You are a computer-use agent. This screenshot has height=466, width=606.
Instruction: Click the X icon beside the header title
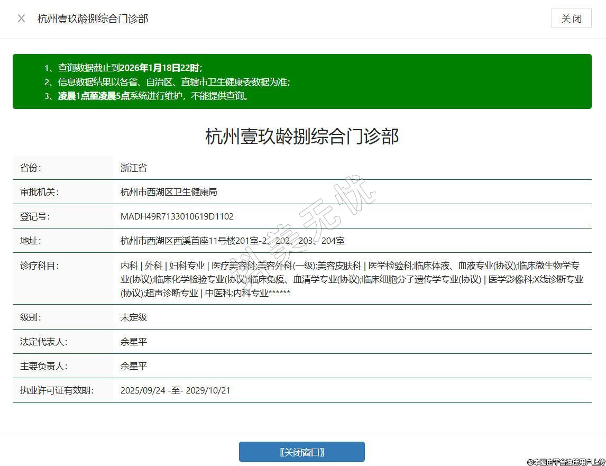coord(21,19)
